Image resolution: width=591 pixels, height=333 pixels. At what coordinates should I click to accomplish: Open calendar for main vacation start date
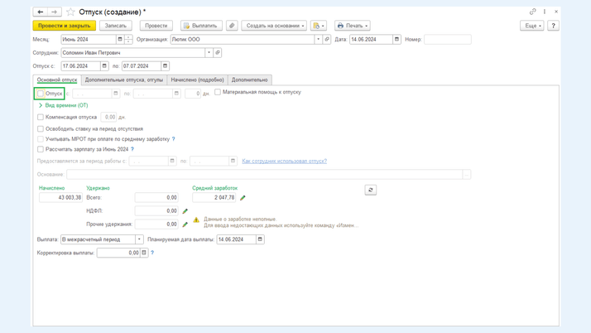pos(116,94)
